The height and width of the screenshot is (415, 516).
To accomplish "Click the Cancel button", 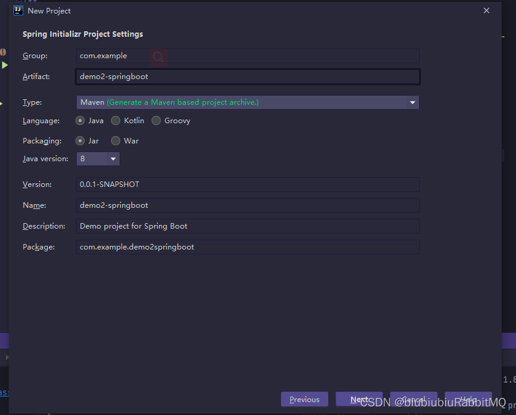I will [x=414, y=399].
